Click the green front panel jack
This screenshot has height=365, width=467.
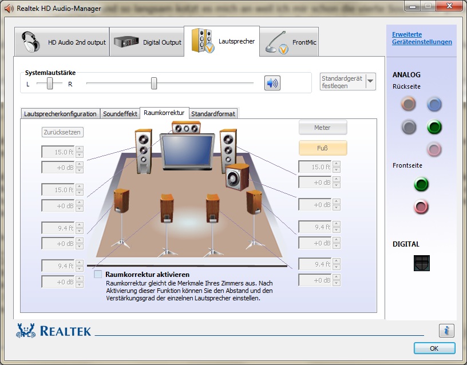click(421, 184)
